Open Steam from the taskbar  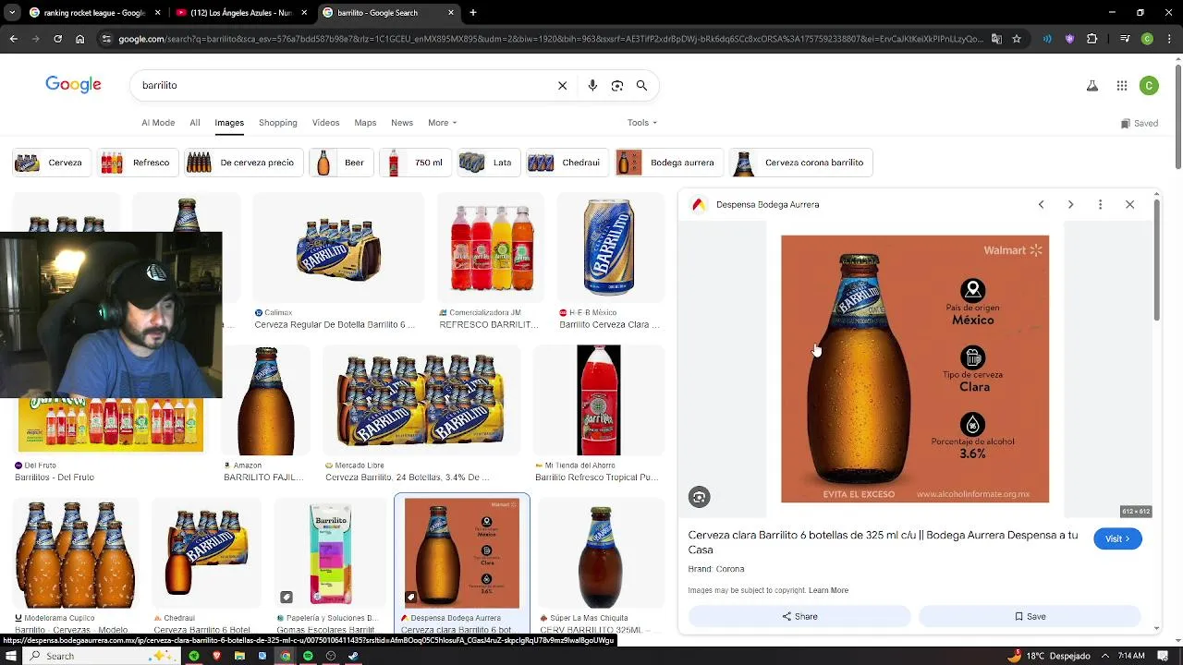(353, 656)
